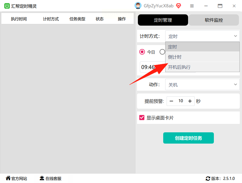The height and width of the screenshot is (183, 242).
Task: Click the 提前预警 value field showing 10
Action: tap(181, 101)
